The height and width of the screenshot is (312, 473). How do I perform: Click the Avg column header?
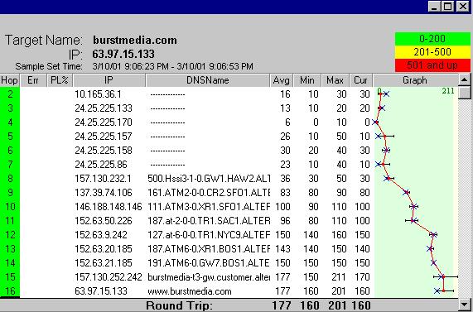coord(281,80)
